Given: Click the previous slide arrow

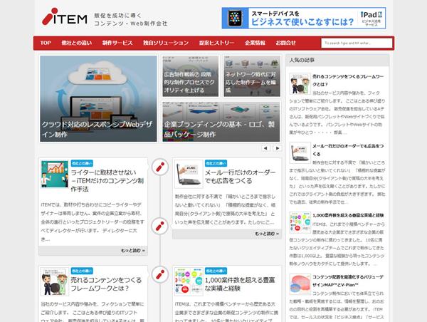Looking at the screenshot, I should click(265, 148).
